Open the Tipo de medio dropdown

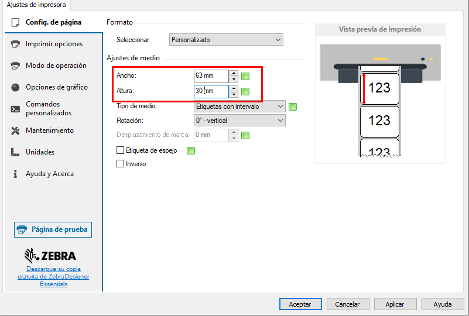point(239,107)
